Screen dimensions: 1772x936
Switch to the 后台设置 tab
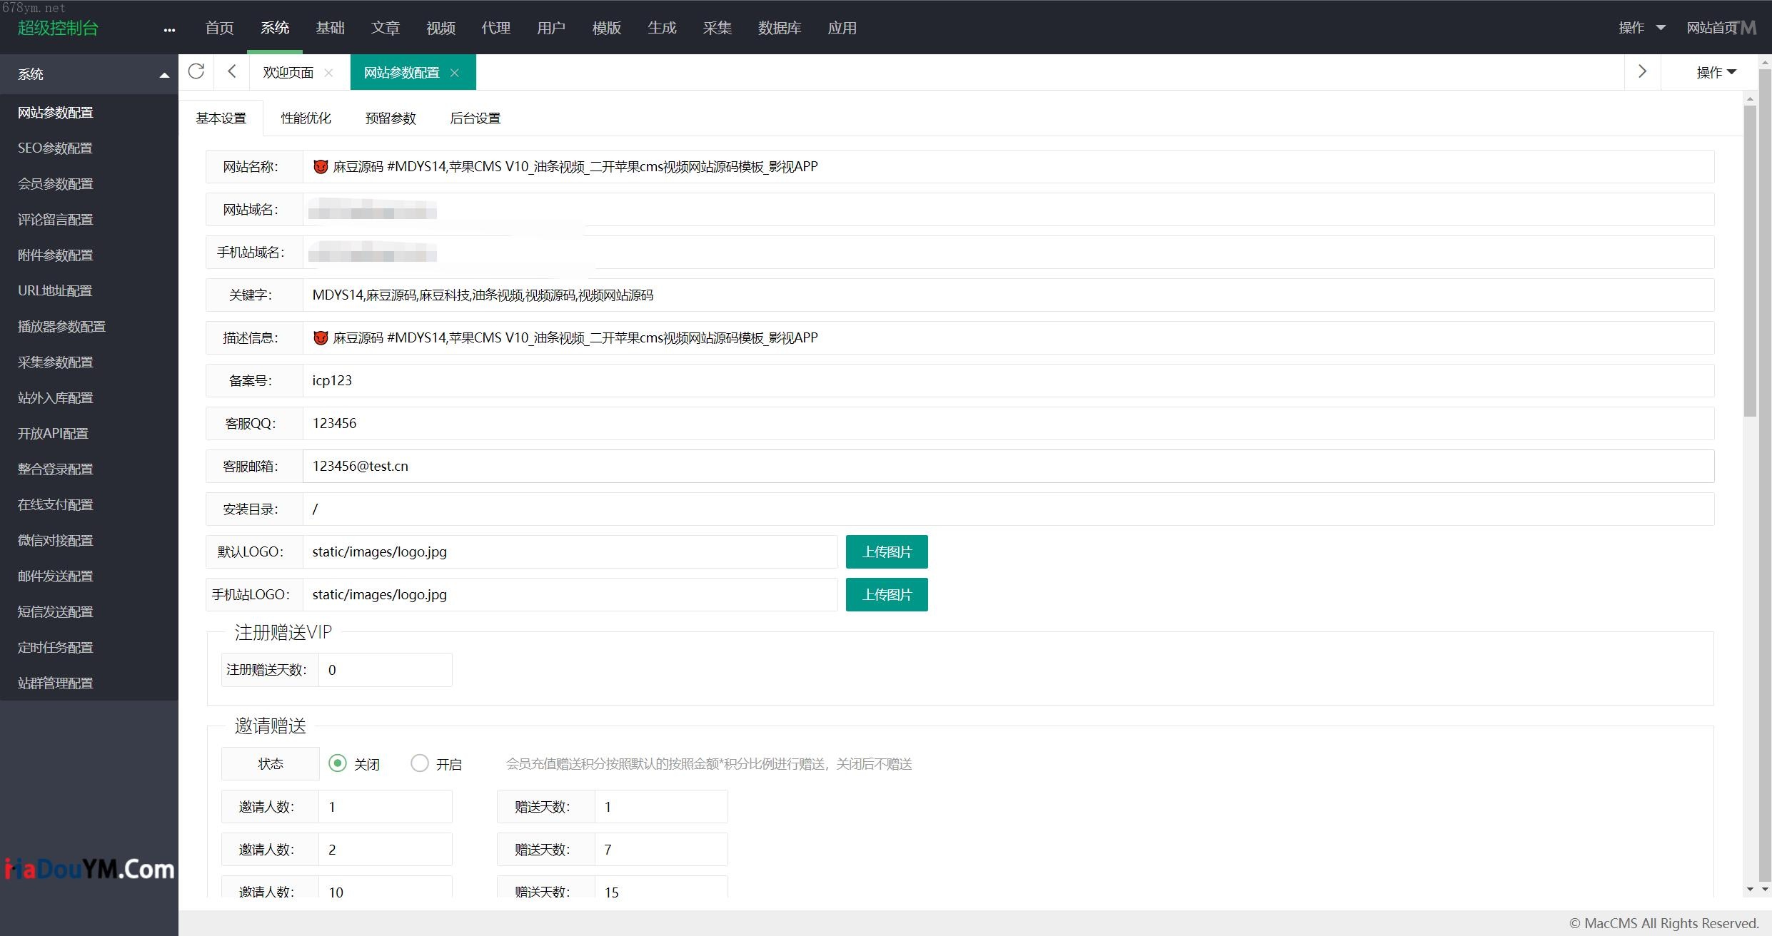click(475, 118)
